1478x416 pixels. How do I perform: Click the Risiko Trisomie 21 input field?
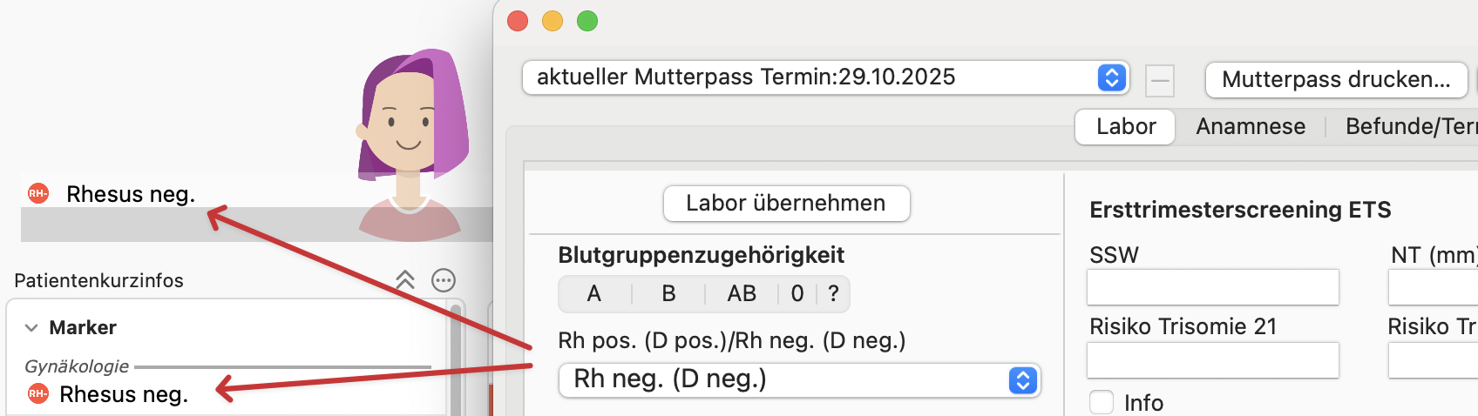tap(1212, 359)
